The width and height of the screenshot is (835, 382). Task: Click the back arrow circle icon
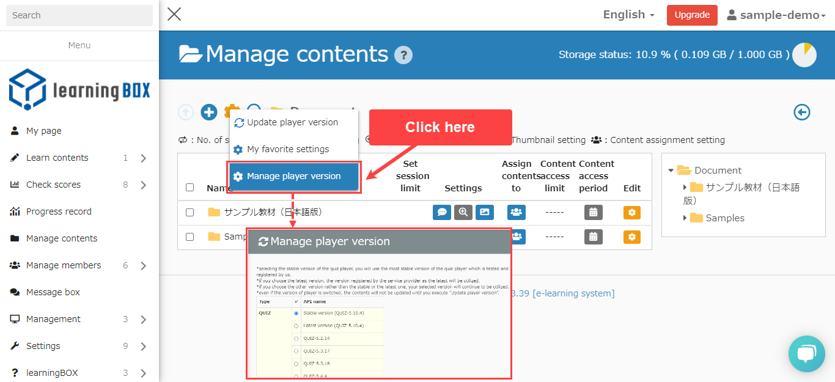[801, 112]
